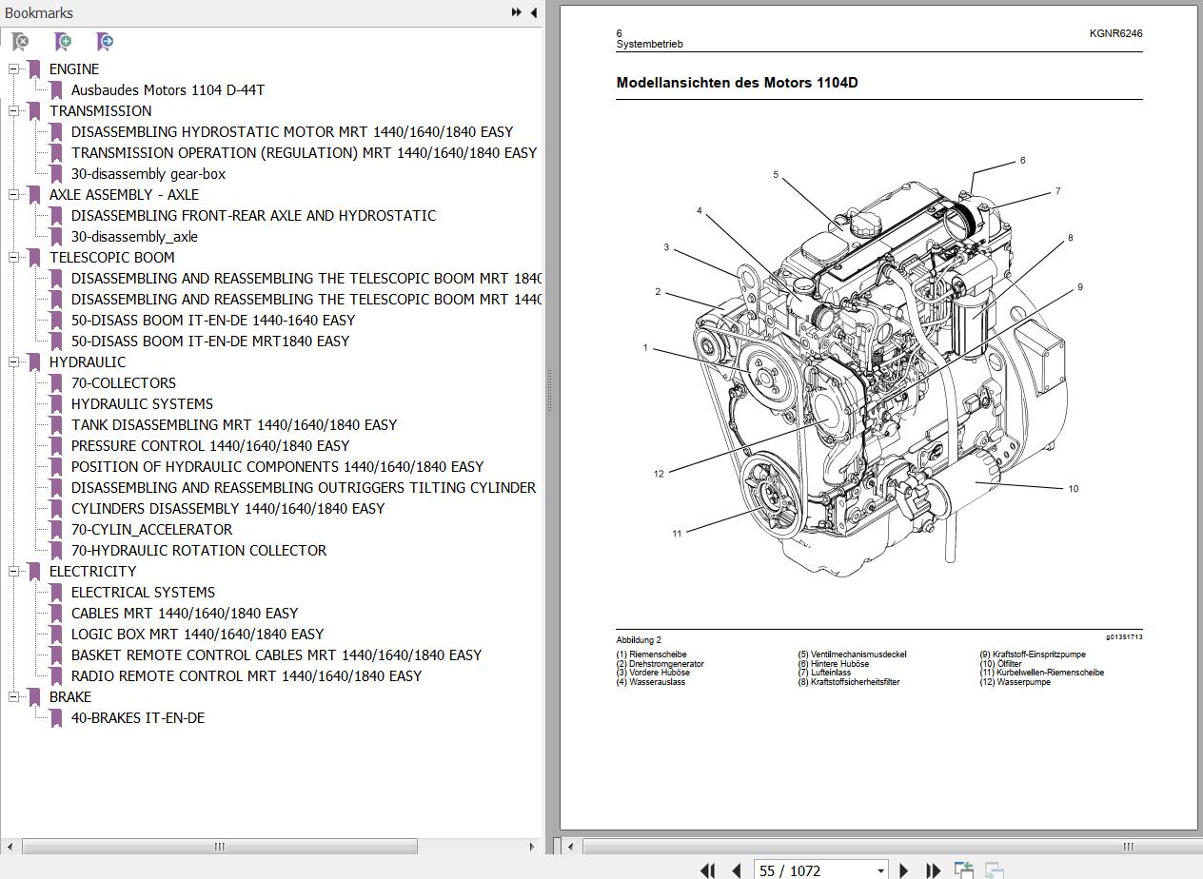Click the delete bookmark icon
This screenshot has width=1203, height=879.
pyautogui.click(x=20, y=42)
